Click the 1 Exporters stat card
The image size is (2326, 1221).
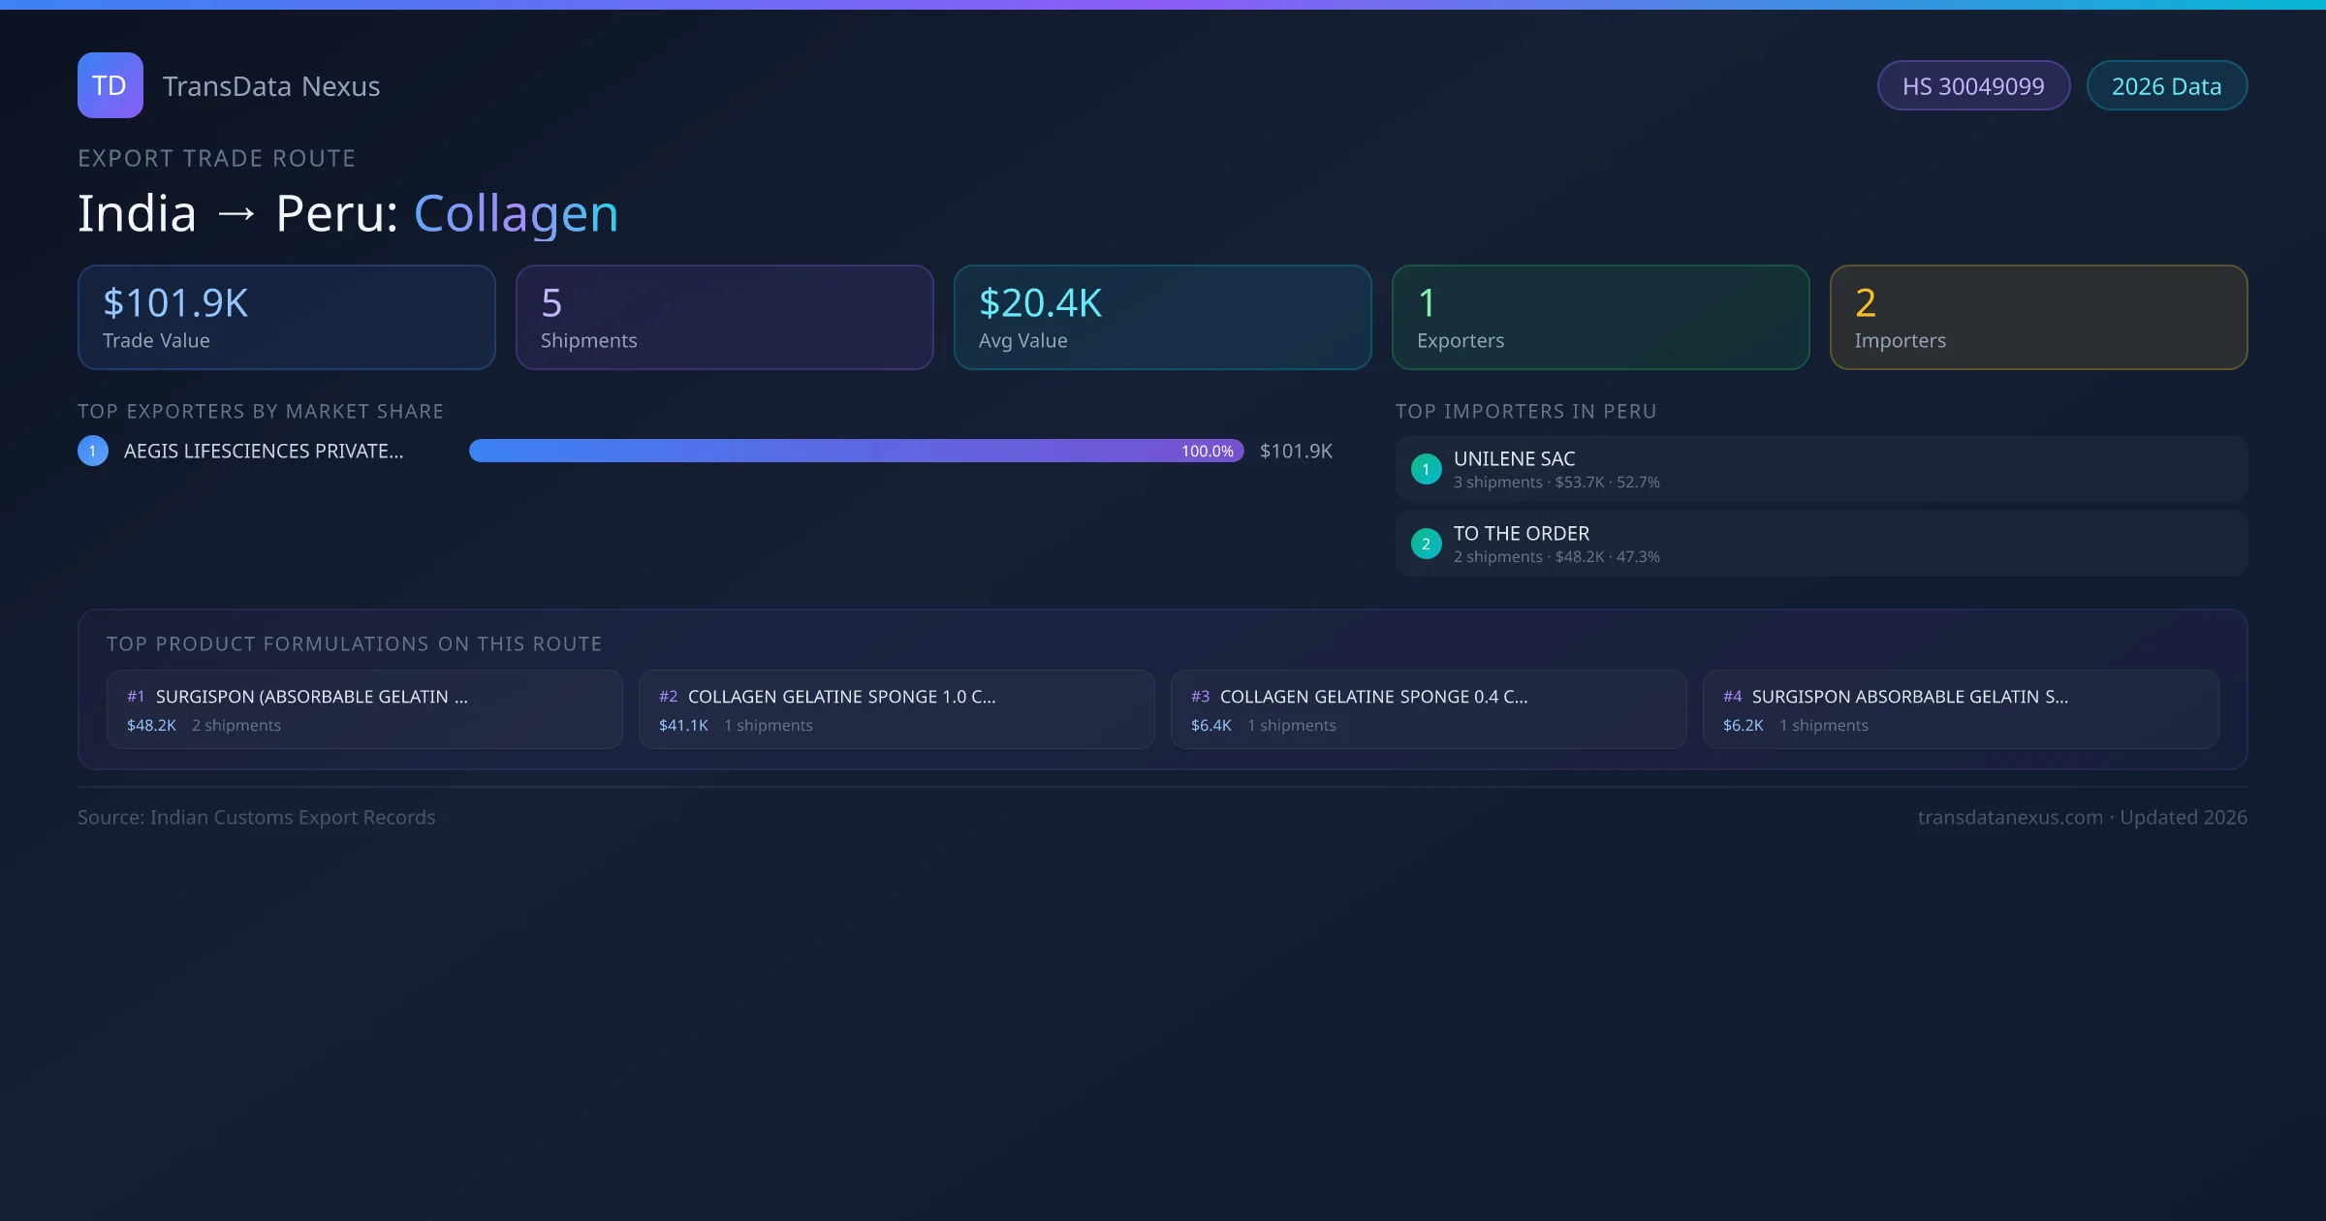pos(1600,318)
